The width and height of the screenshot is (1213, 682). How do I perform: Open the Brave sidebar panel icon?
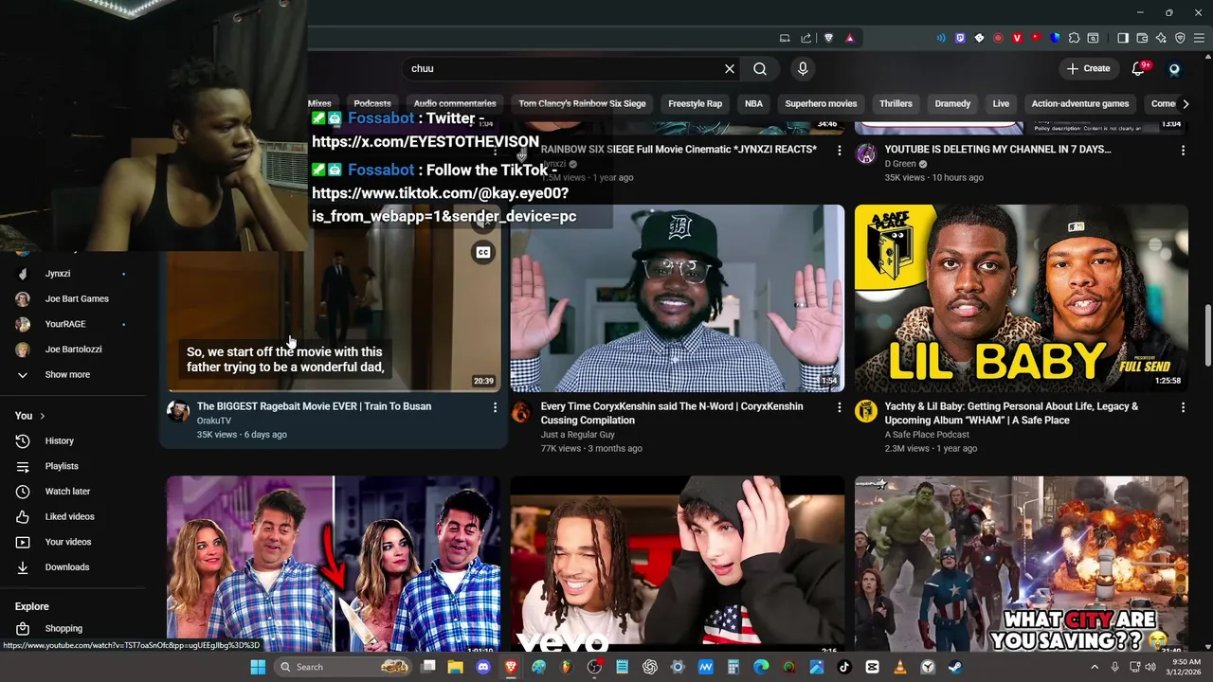(x=1123, y=38)
